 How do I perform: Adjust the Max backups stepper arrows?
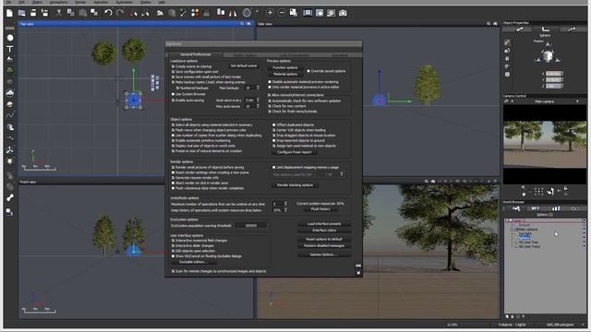pos(258,88)
